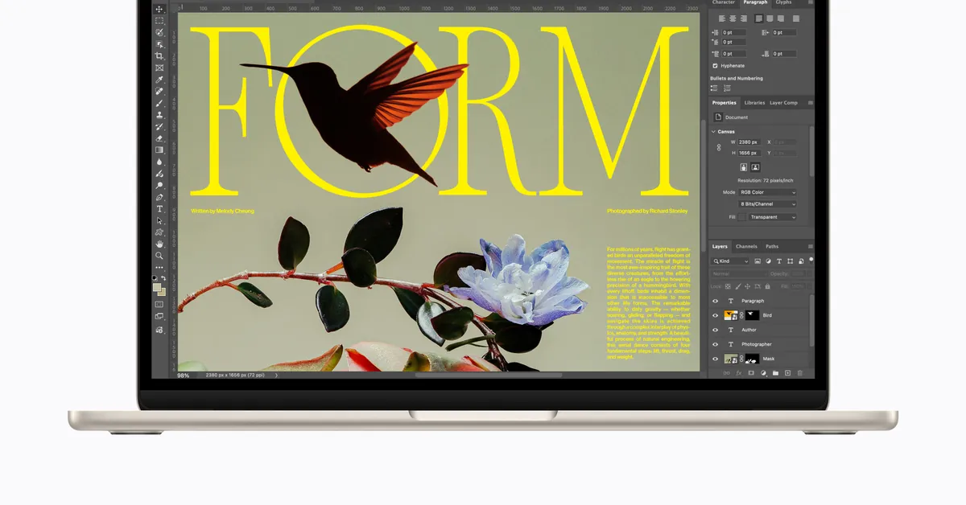Screen dimensions: 966x505
Task: Choose the Horizontal Type tool
Action: tap(159, 209)
